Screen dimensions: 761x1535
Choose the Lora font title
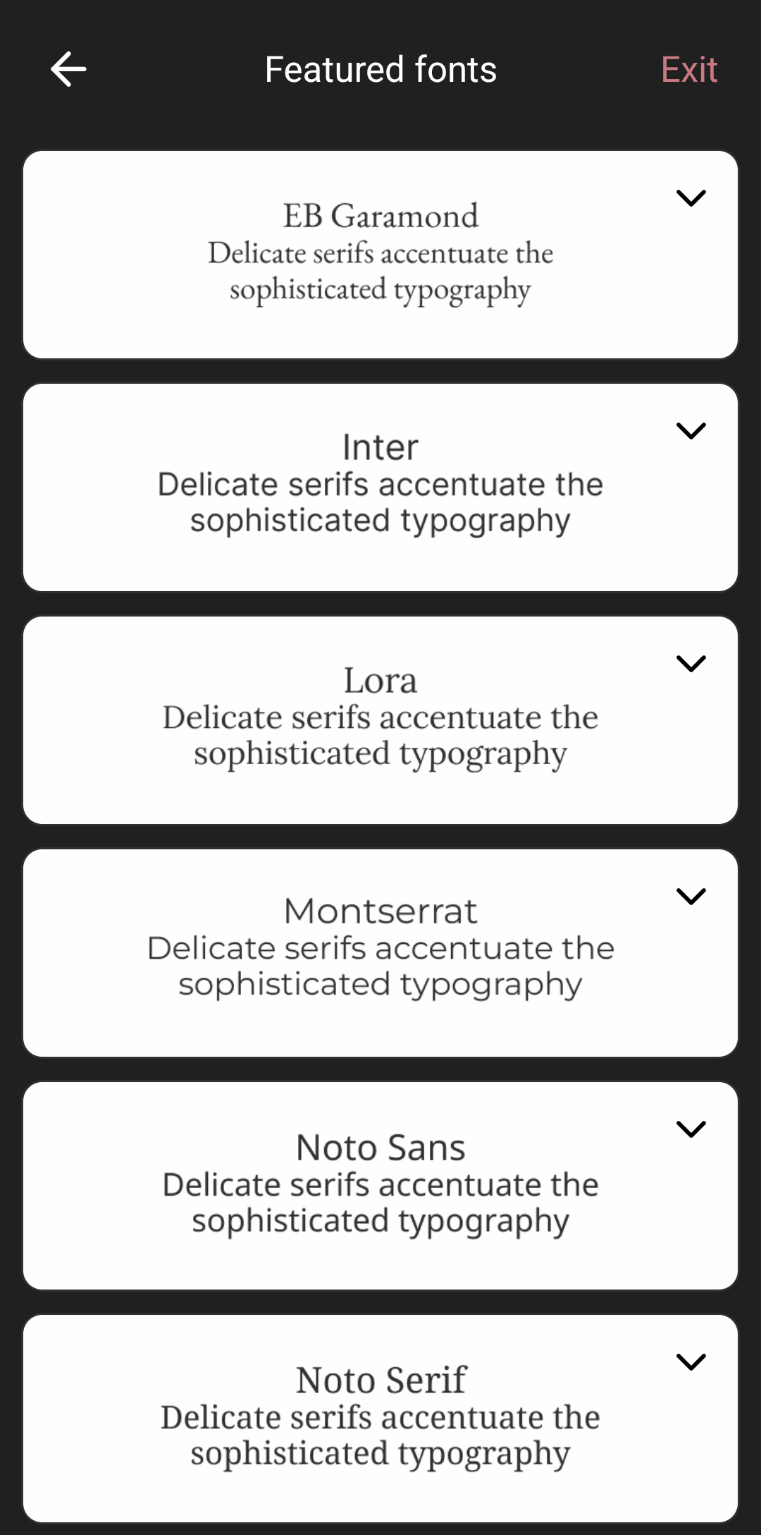click(x=380, y=681)
